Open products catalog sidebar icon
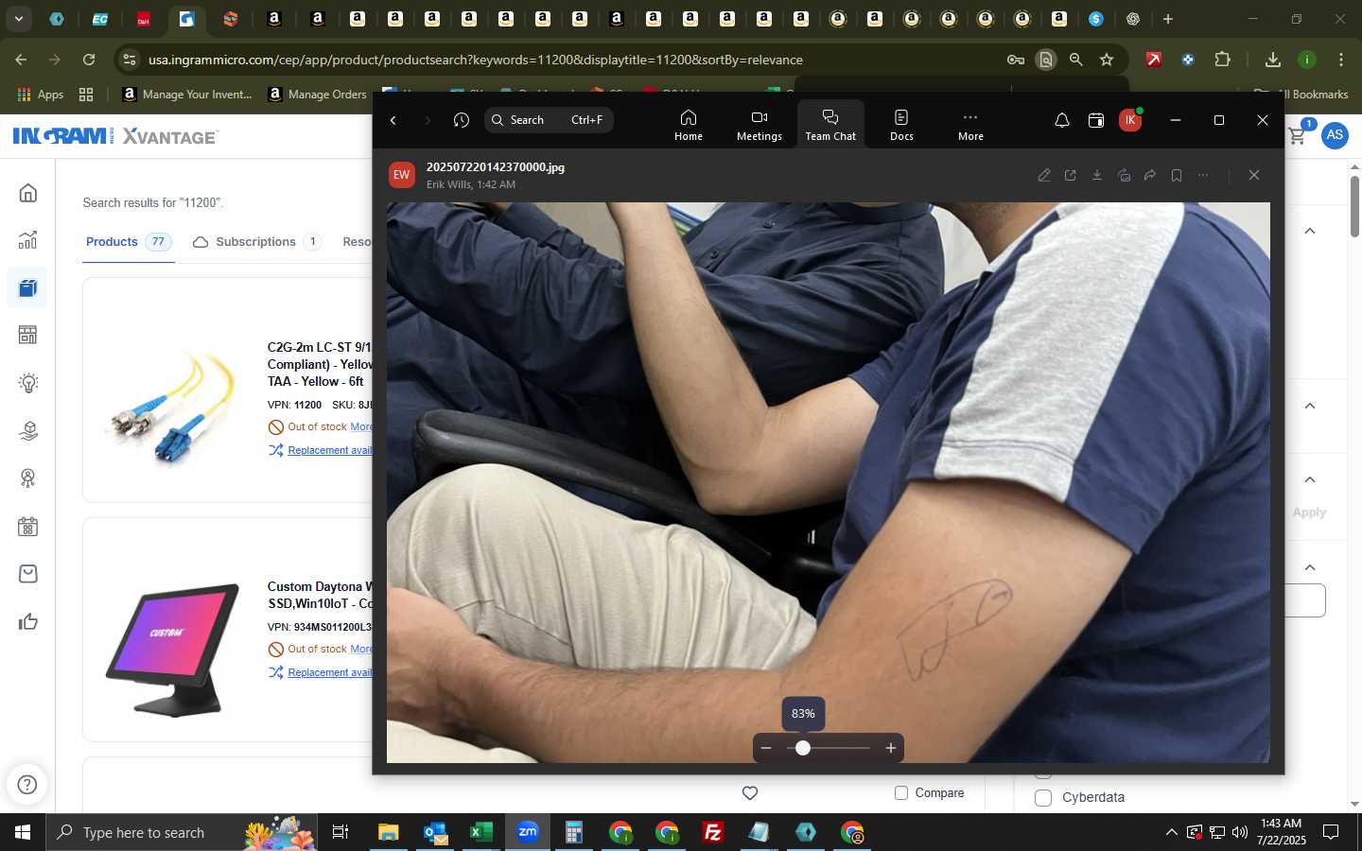This screenshot has height=851, width=1362. tap(28, 287)
